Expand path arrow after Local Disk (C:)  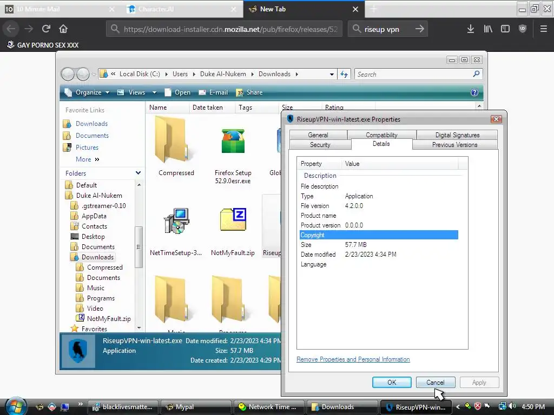pos(167,74)
